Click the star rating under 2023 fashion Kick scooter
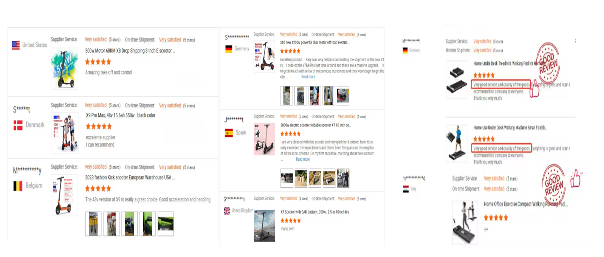This screenshot has width=604, height=257. pos(98,188)
